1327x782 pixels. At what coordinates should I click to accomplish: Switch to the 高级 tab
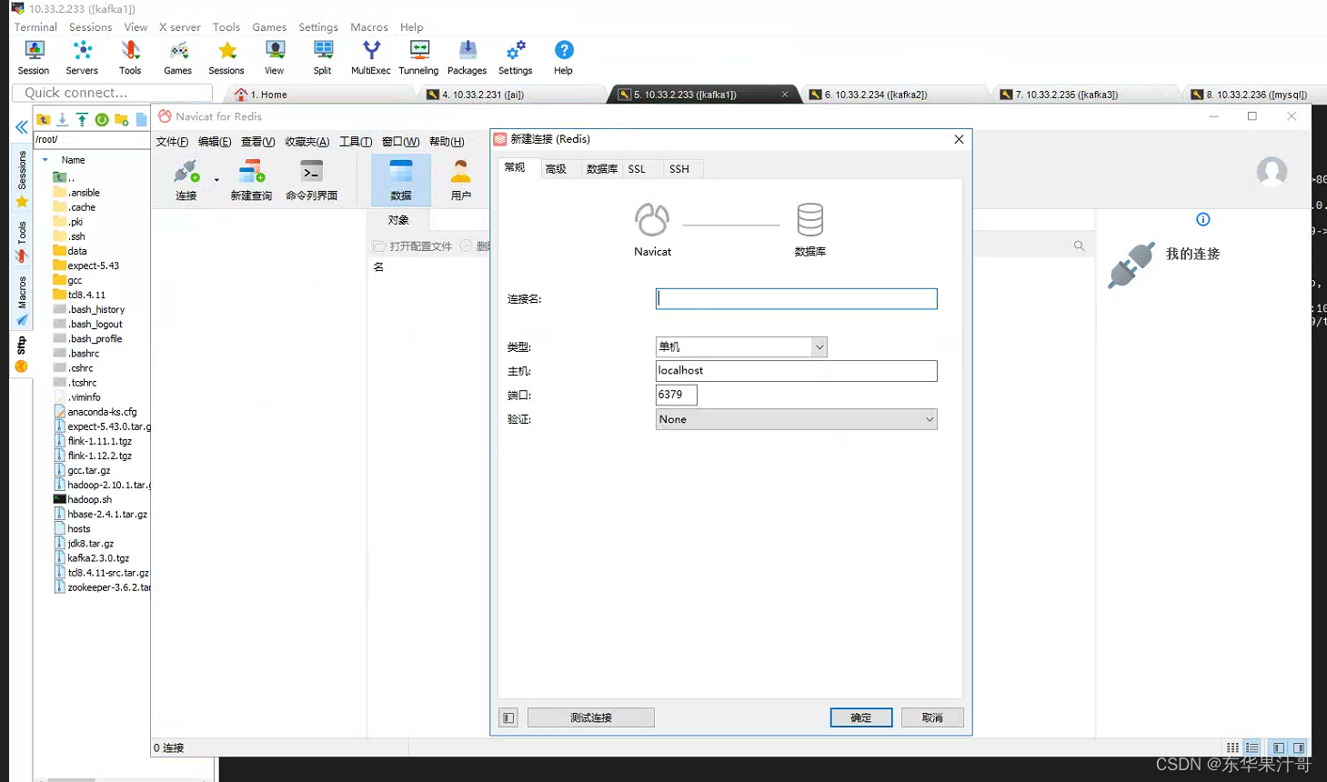pos(556,169)
